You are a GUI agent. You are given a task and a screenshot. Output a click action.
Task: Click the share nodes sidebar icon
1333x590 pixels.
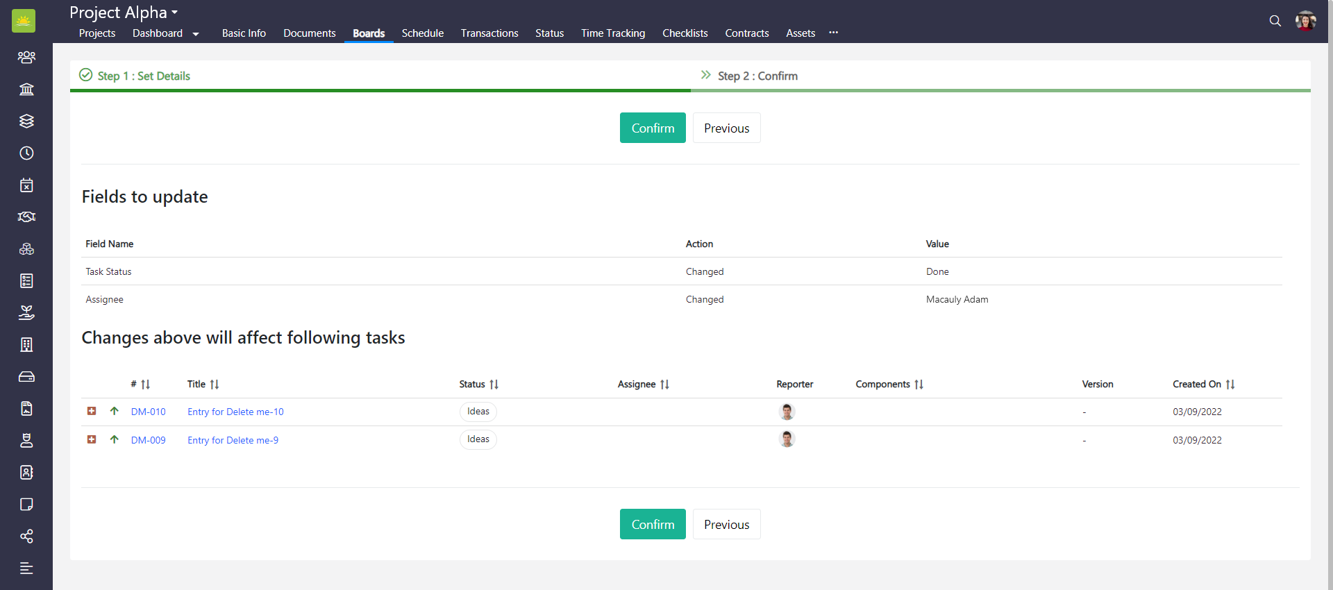pyautogui.click(x=26, y=536)
